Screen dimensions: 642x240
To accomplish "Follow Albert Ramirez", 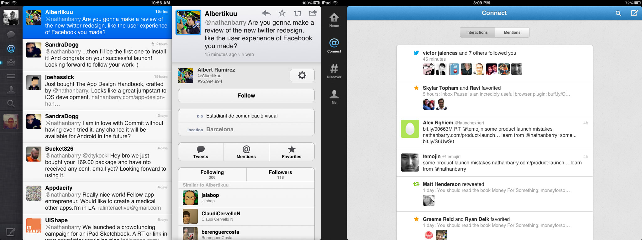I will coord(246,96).
